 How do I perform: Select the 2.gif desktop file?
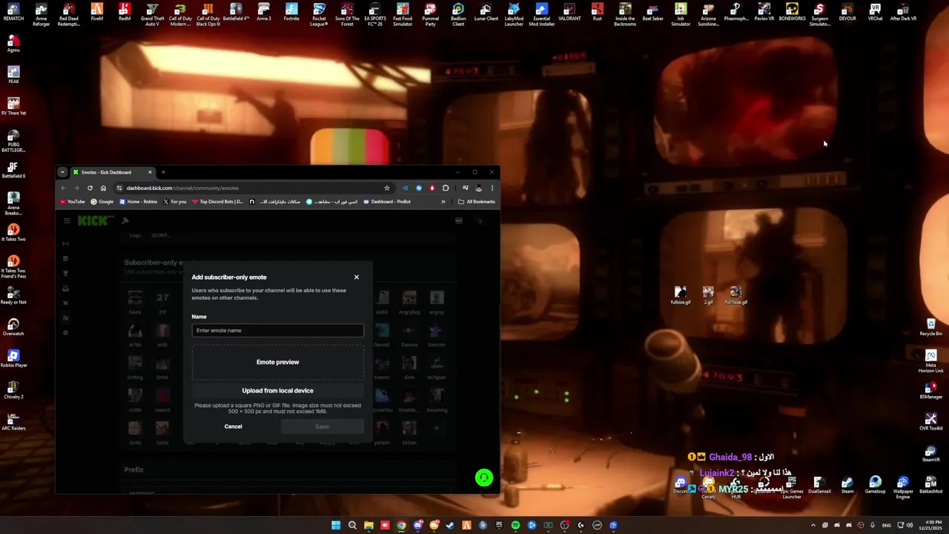(x=708, y=295)
